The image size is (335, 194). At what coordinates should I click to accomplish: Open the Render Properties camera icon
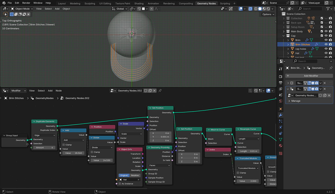[281, 77]
